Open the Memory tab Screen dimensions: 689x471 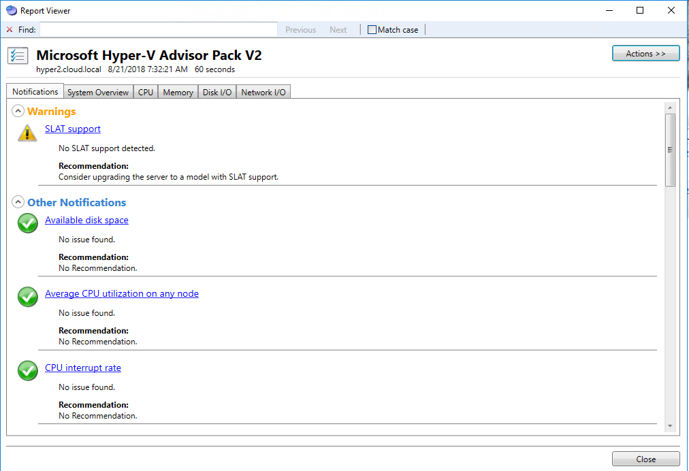pos(178,93)
